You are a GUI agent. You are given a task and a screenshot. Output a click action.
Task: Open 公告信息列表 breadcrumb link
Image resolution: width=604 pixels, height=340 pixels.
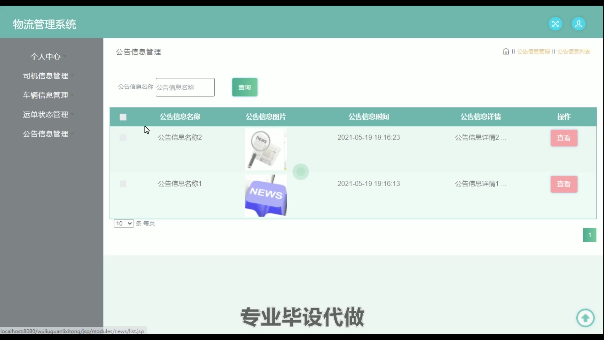[x=574, y=52]
